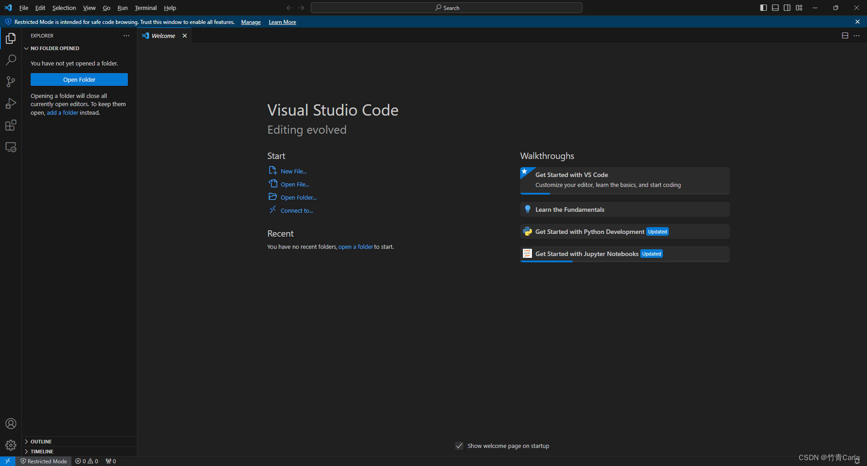Click the blue Open Folder button

click(79, 79)
